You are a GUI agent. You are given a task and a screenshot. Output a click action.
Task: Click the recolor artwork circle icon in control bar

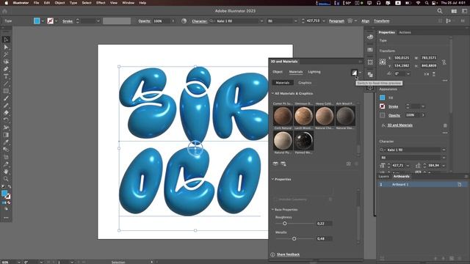pyautogui.click(x=184, y=21)
